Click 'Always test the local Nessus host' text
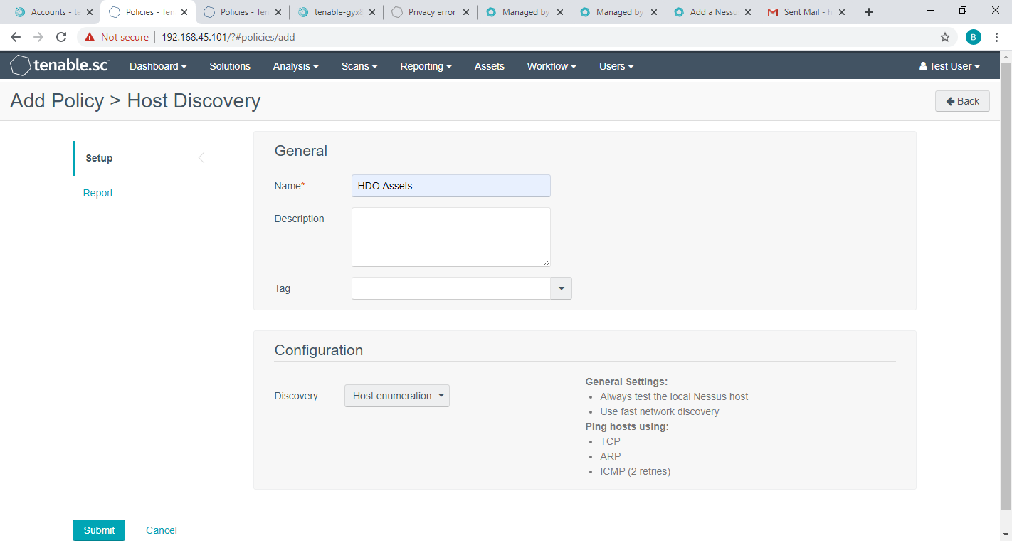This screenshot has width=1012, height=541. pyautogui.click(x=674, y=396)
